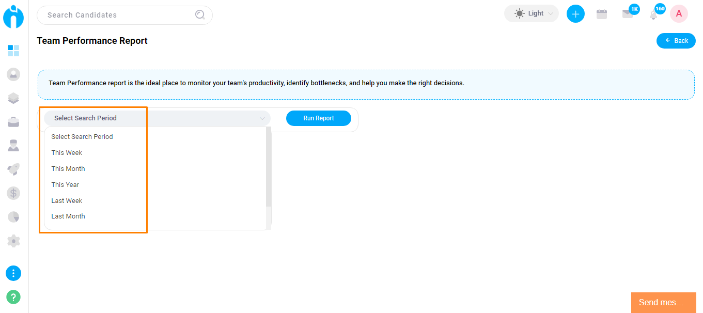Click the app logo in the sidebar
This screenshot has height=313, width=703.
click(13, 16)
